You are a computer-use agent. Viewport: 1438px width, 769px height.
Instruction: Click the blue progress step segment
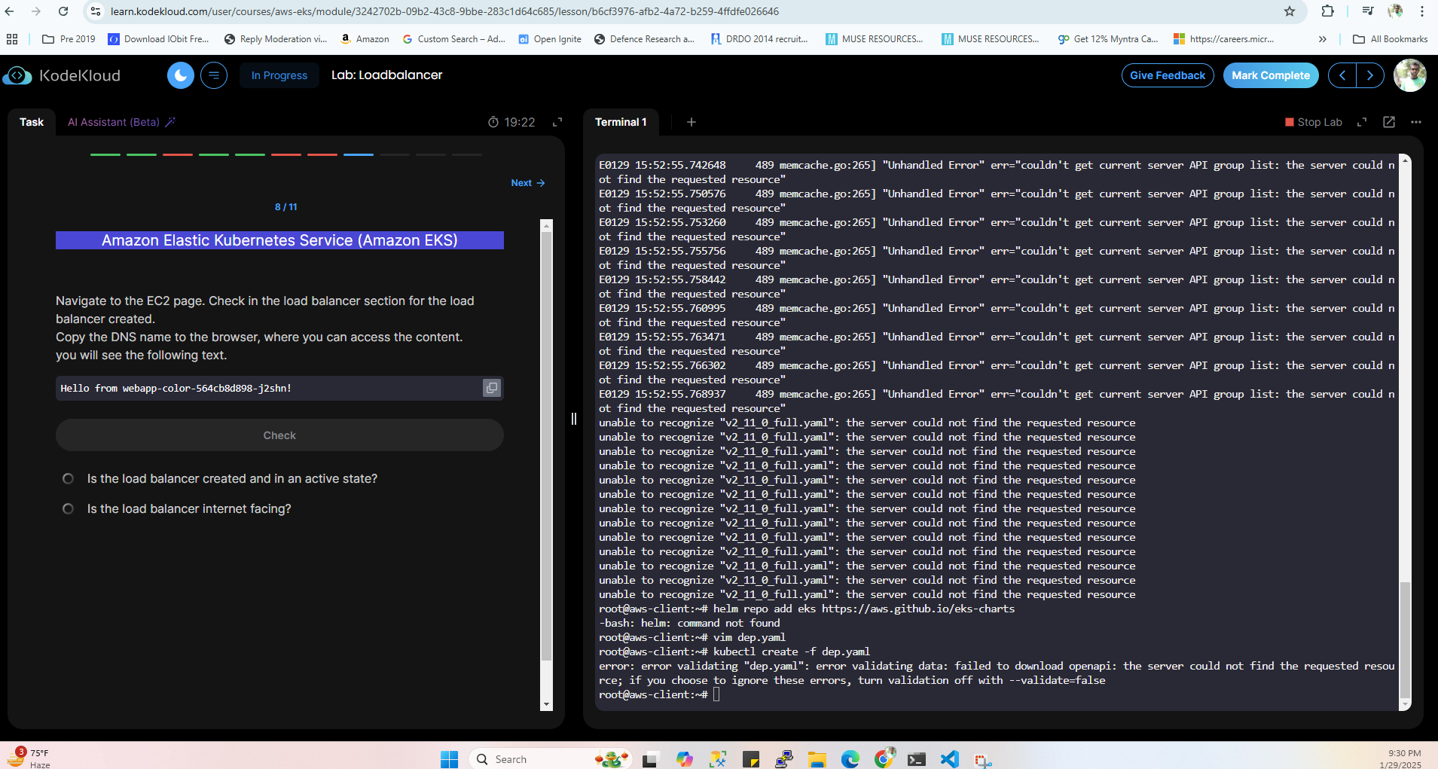point(359,154)
